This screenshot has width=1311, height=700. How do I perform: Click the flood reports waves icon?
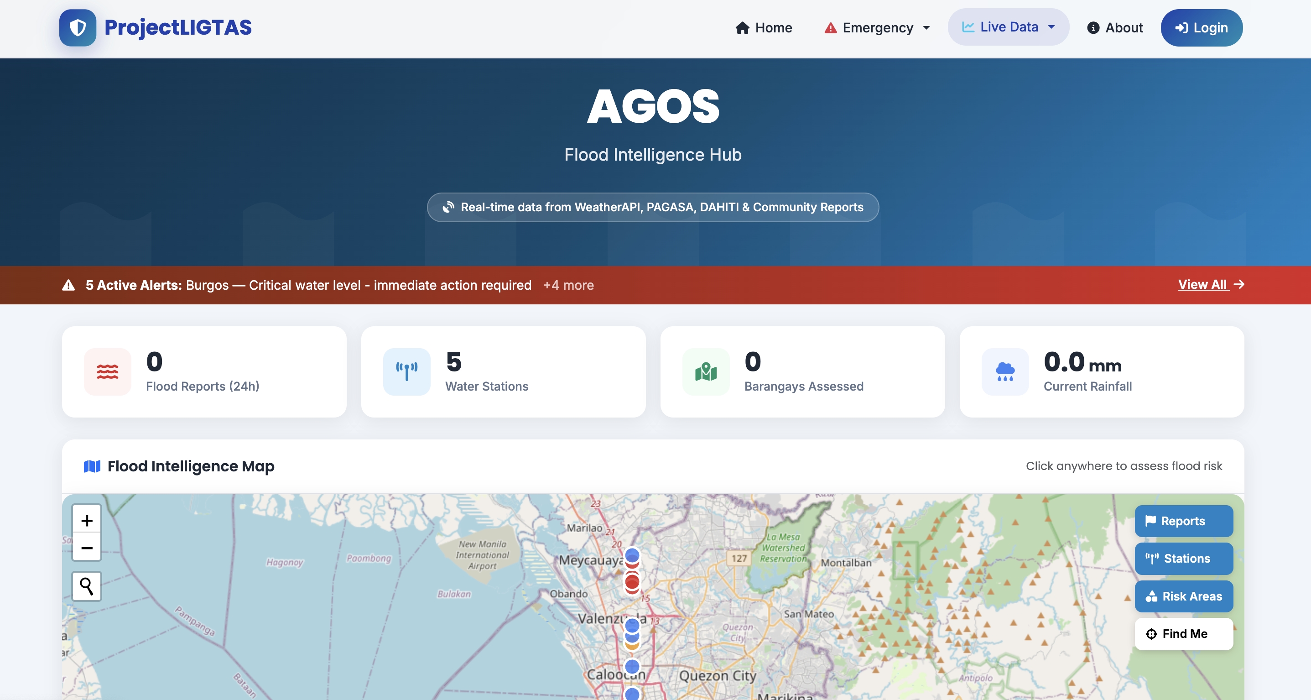pyautogui.click(x=107, y=371)
